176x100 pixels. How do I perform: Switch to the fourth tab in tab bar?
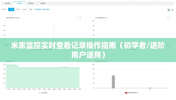click(43, 3)
